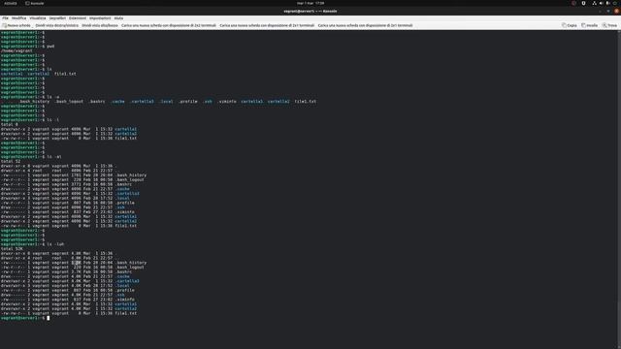Click .profile in the ls -lah listing
Viewport: 621px width, 349px height.
click(125, 290)
